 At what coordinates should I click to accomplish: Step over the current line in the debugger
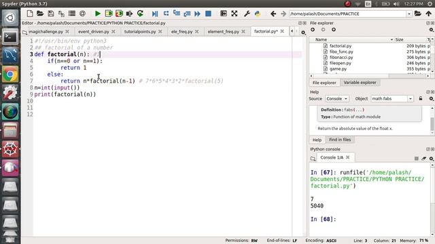tap(166, 14)
